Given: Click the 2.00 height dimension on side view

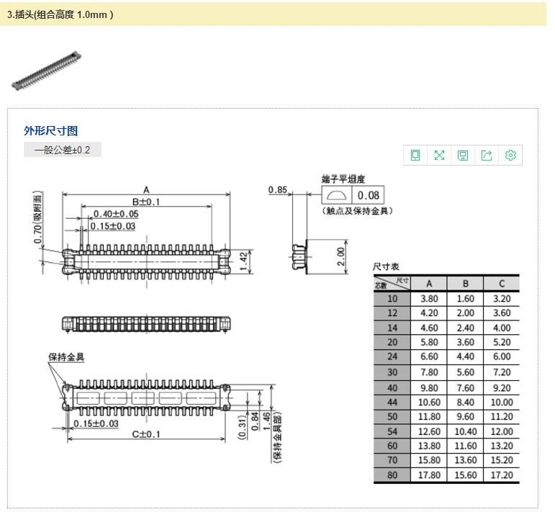Looking at the screenshot, I should (341, 256).
